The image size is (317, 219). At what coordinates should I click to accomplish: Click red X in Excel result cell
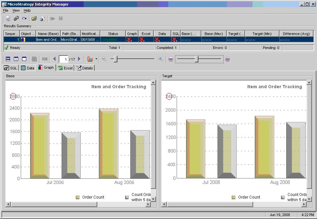[142, 40]
